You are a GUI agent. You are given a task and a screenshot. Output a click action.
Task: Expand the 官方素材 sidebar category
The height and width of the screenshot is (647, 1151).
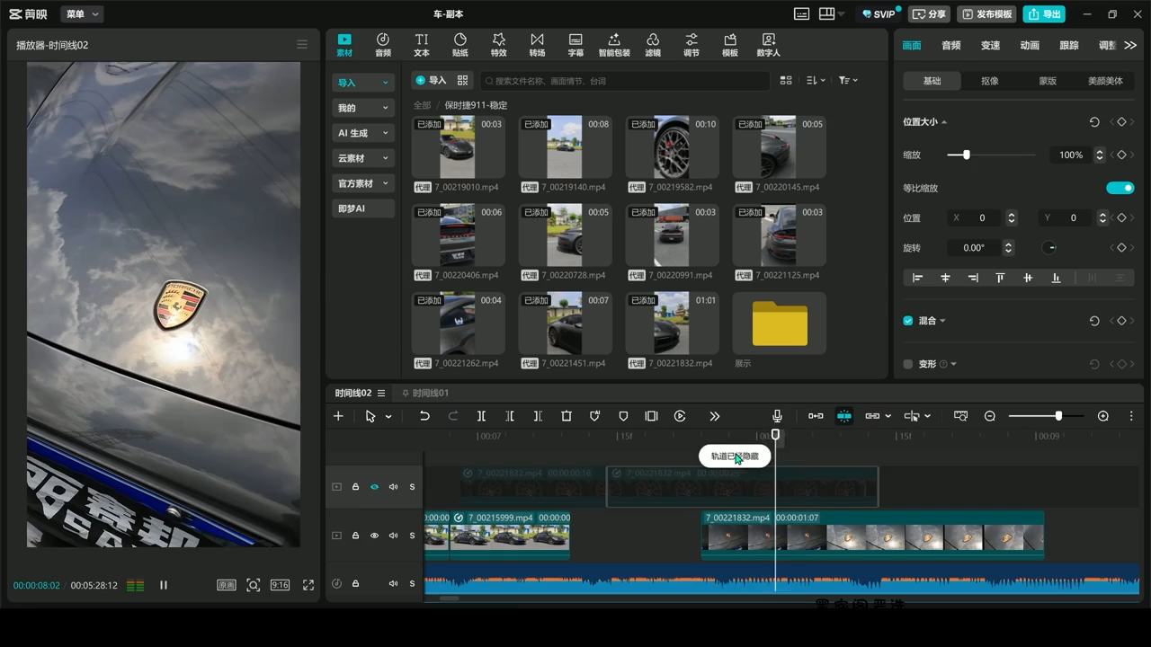pyautogui.click(x=363, y=183)
